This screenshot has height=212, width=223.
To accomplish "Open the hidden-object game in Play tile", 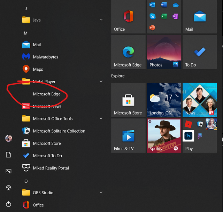I will (211, 124).
